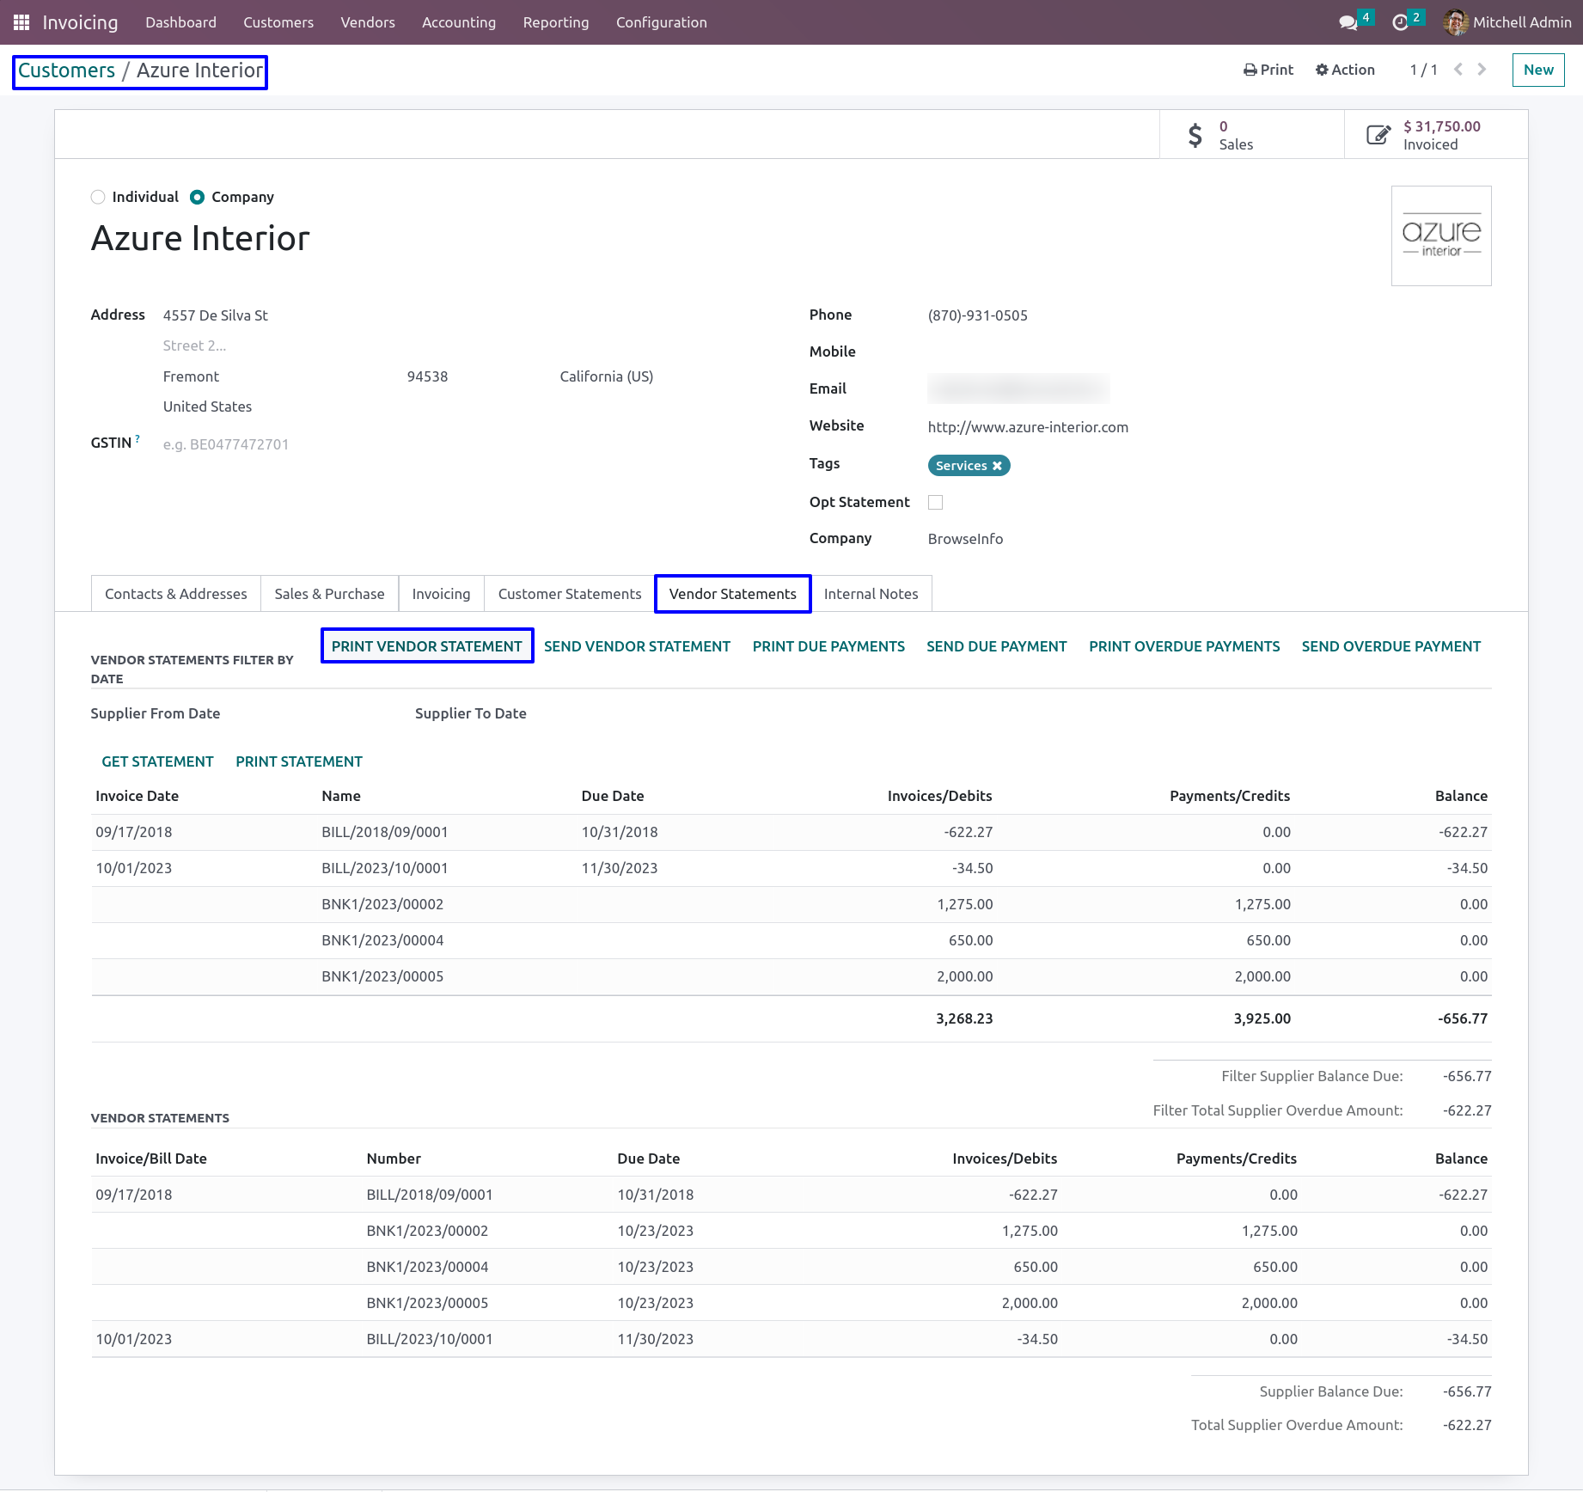
Task: Remove the Services tag with x
Action: (997, 466)
